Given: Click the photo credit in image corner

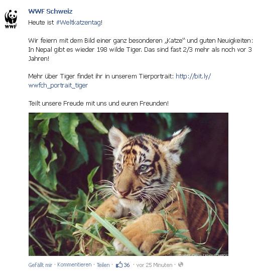Looking at the screenshot, I should coord(204,254).
